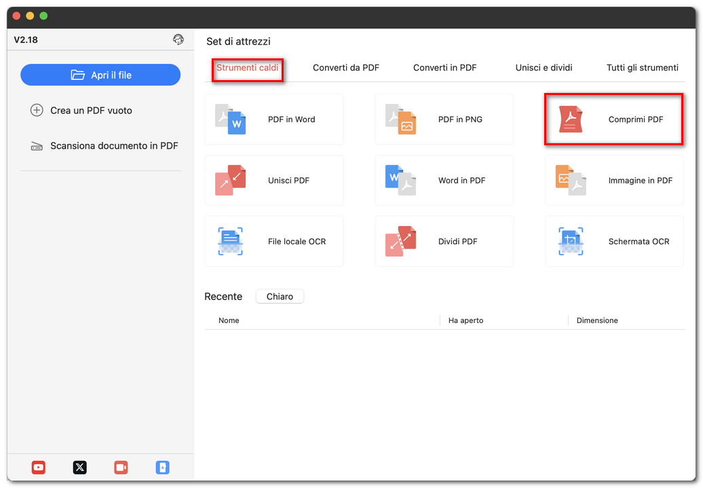This screenshot has height=488, width=703.
Task: Select the PDF in PNG tool
Action: point(444,119)
